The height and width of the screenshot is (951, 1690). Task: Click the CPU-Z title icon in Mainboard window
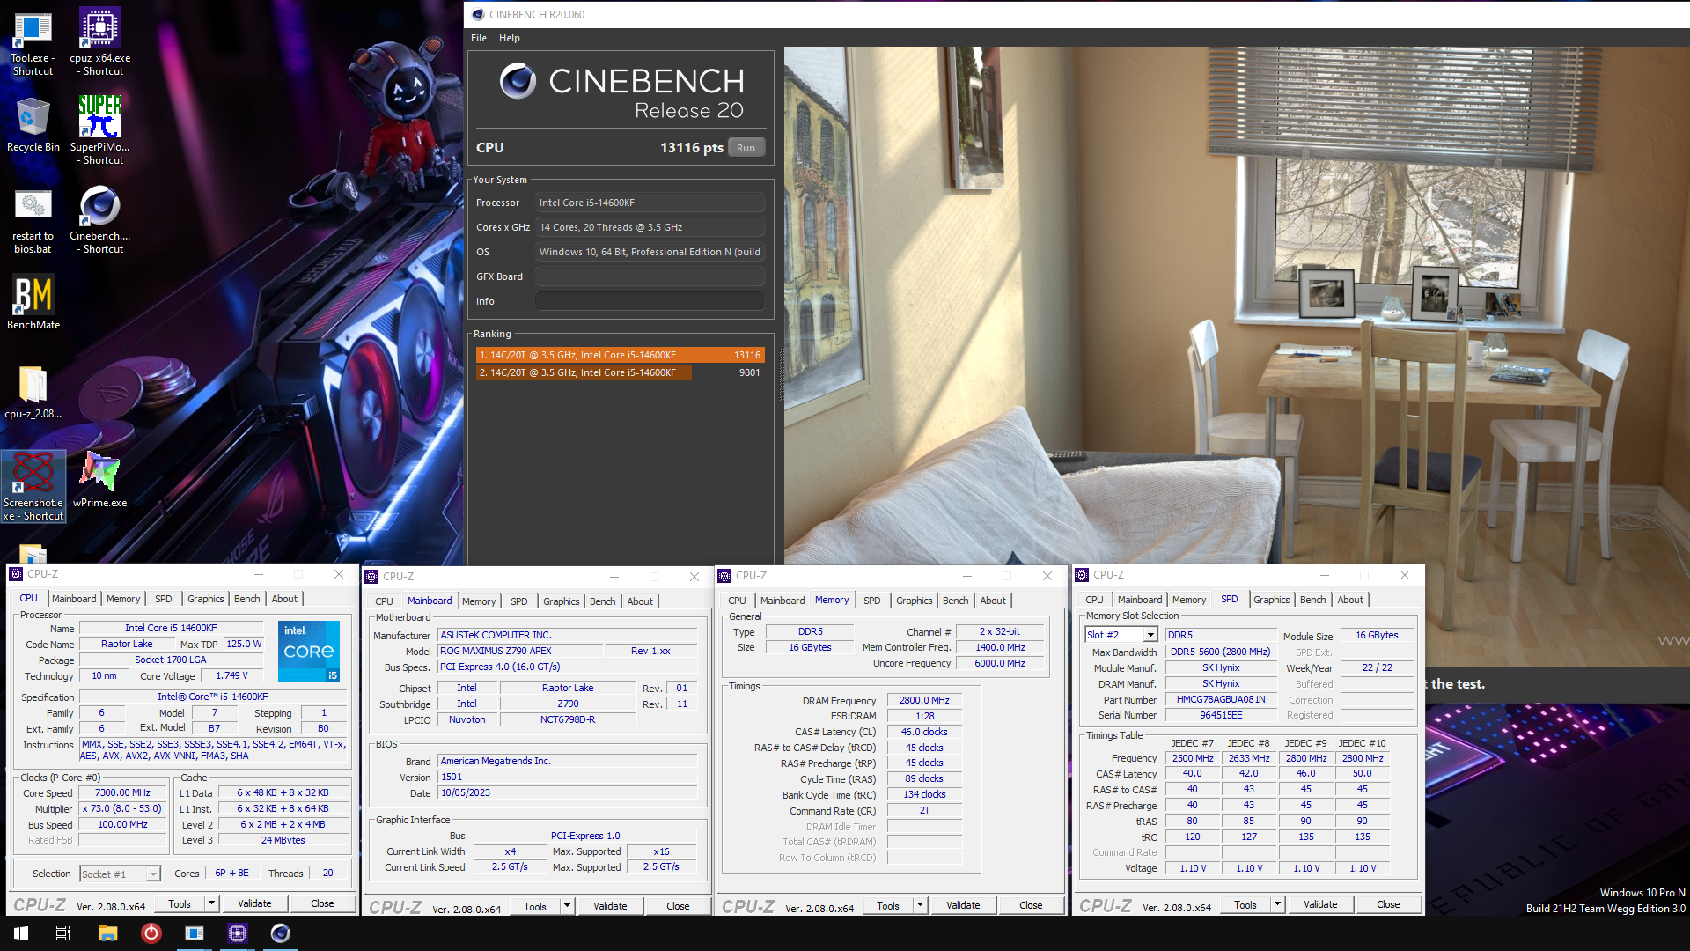[372, 576]
